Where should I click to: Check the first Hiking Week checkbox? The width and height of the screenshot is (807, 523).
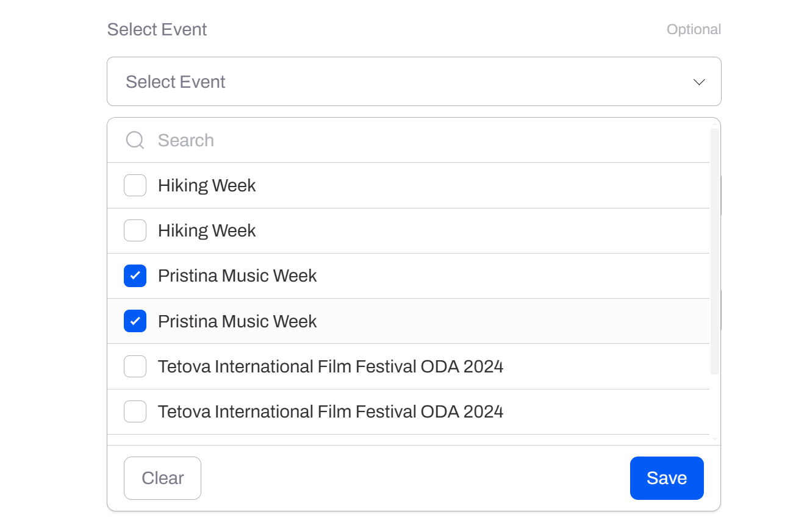coord(135,185)
